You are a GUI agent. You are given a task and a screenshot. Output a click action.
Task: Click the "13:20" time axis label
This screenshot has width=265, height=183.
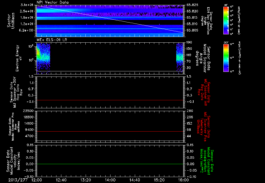coord(86,180)
